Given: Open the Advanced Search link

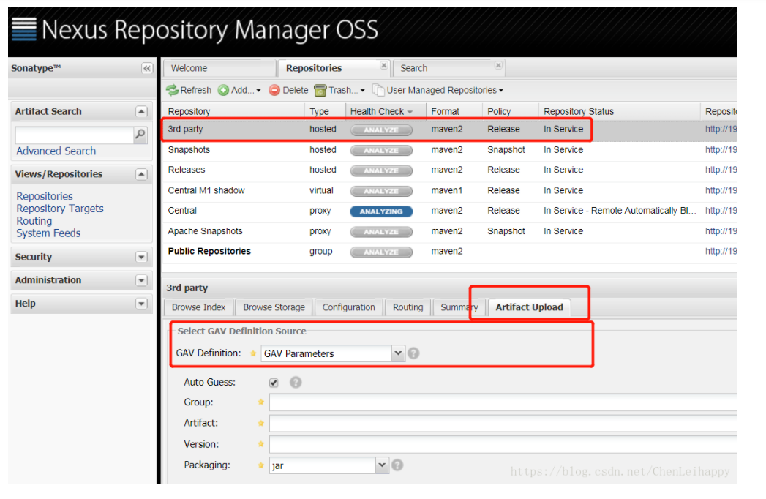Looking at the screenshot, I should coord(56,151).
